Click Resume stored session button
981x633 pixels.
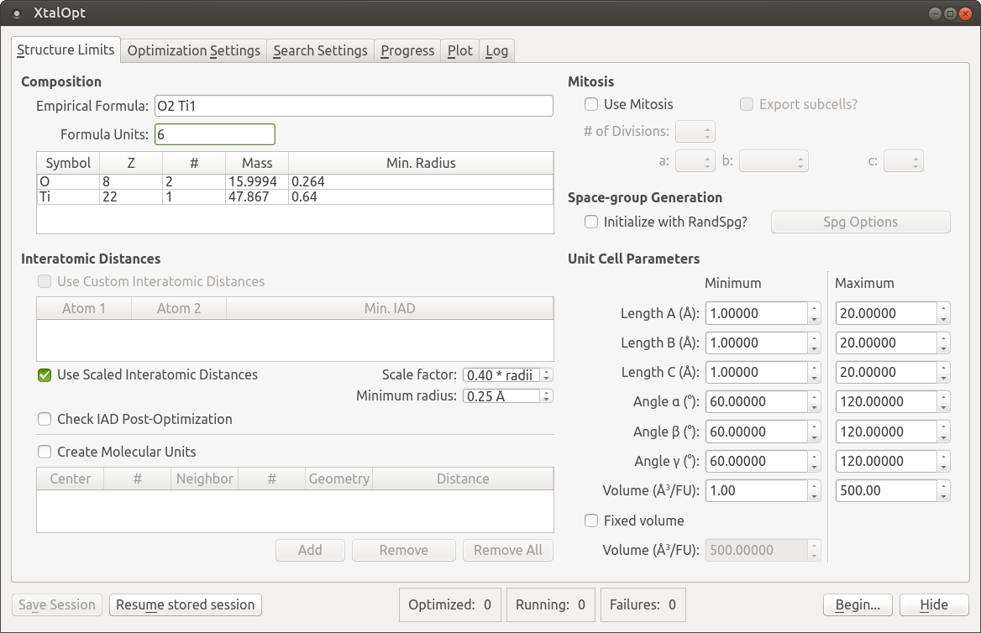[x=185, y=604]
